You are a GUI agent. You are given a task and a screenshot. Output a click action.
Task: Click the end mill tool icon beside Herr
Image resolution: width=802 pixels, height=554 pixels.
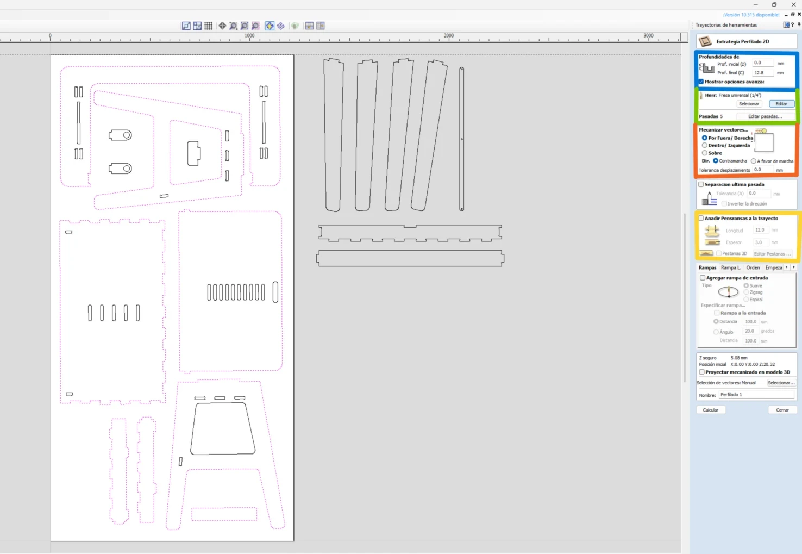coord(701,95)
